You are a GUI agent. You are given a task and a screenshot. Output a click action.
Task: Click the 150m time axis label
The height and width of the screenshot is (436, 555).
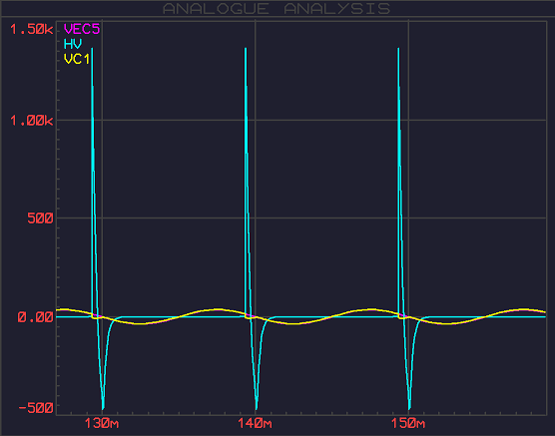[408, 423]
